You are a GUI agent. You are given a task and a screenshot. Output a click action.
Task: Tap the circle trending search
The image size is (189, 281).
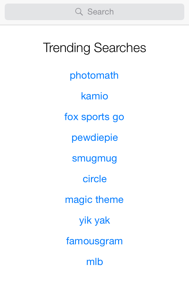coord(94,179)
